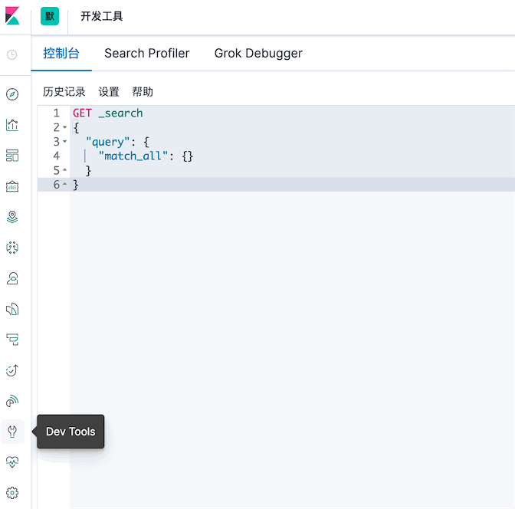Viewport: 515px width, 509px height.
Task: Open the Kibana home logo
Action: tap(12, 16)
